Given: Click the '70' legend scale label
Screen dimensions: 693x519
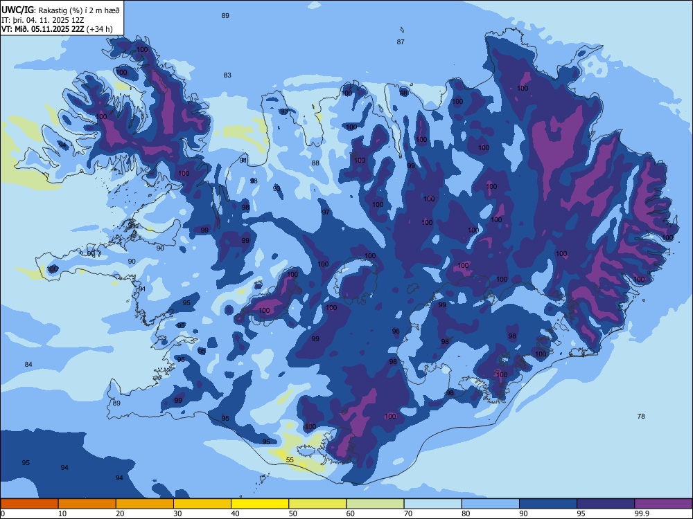Looking at the screenshot, I should [x=408, y=513].
